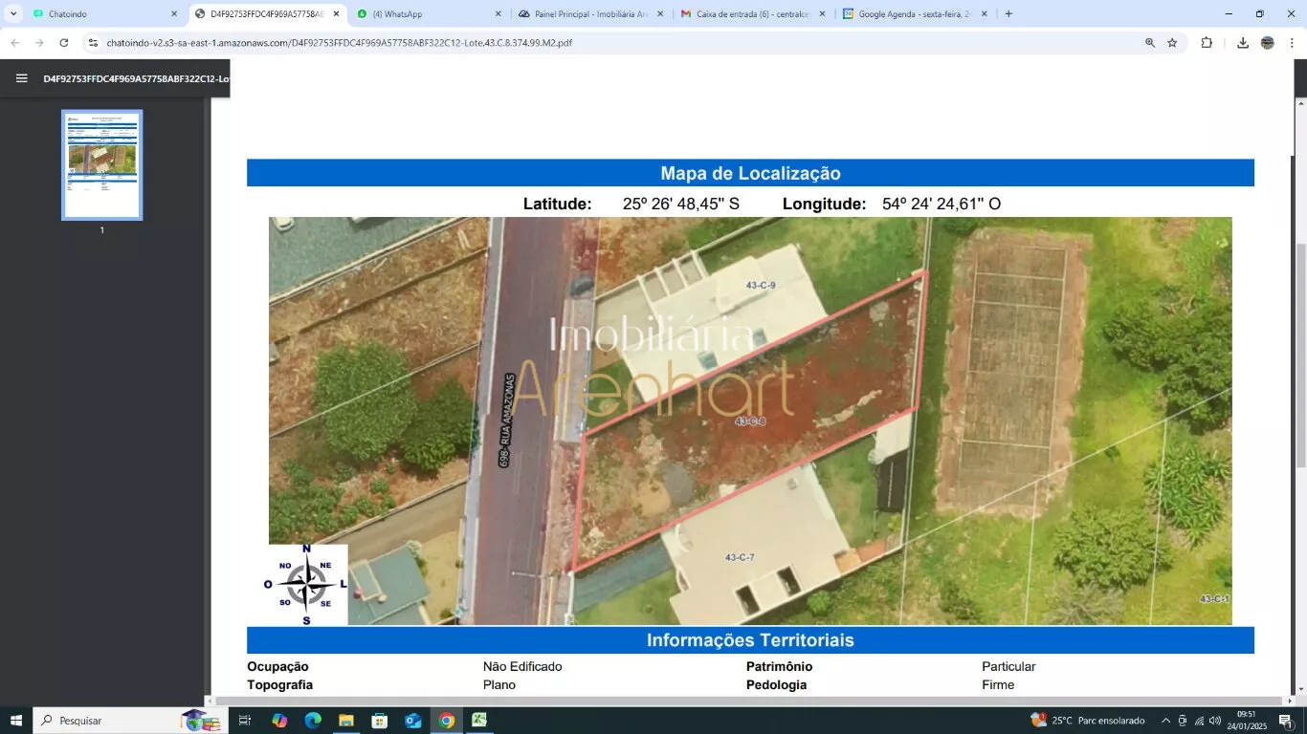Reload the current PDF page
Image resolution: width=1307 pixels, height=734 pixels.
tap(64, 43)
